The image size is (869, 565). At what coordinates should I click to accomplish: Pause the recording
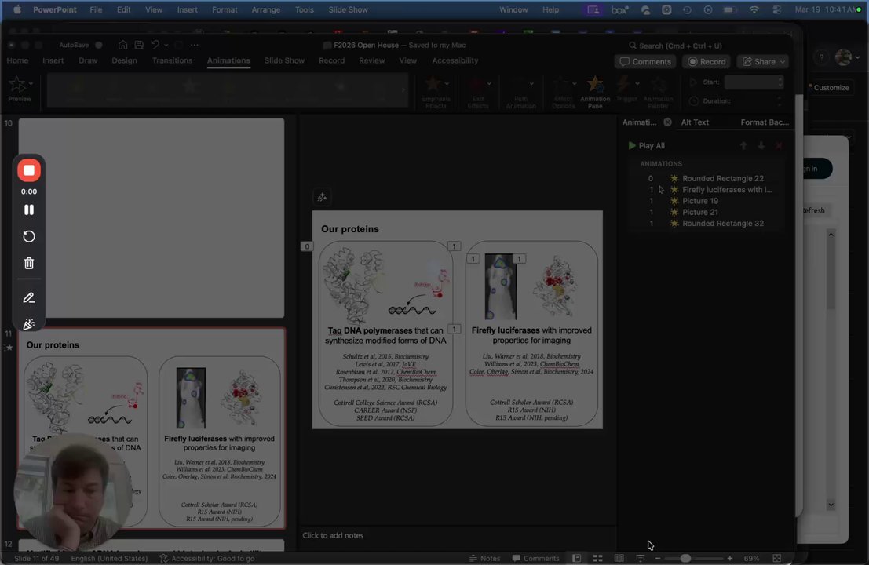coord(29,210)
